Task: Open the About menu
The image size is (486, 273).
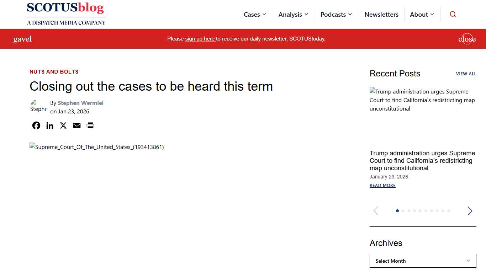Action: [x=422, y=14]
